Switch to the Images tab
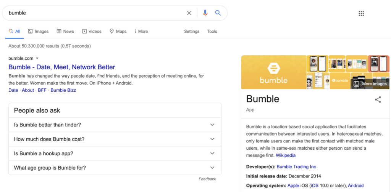The height and width of the screenshot is (192, 391). [39, 32]
